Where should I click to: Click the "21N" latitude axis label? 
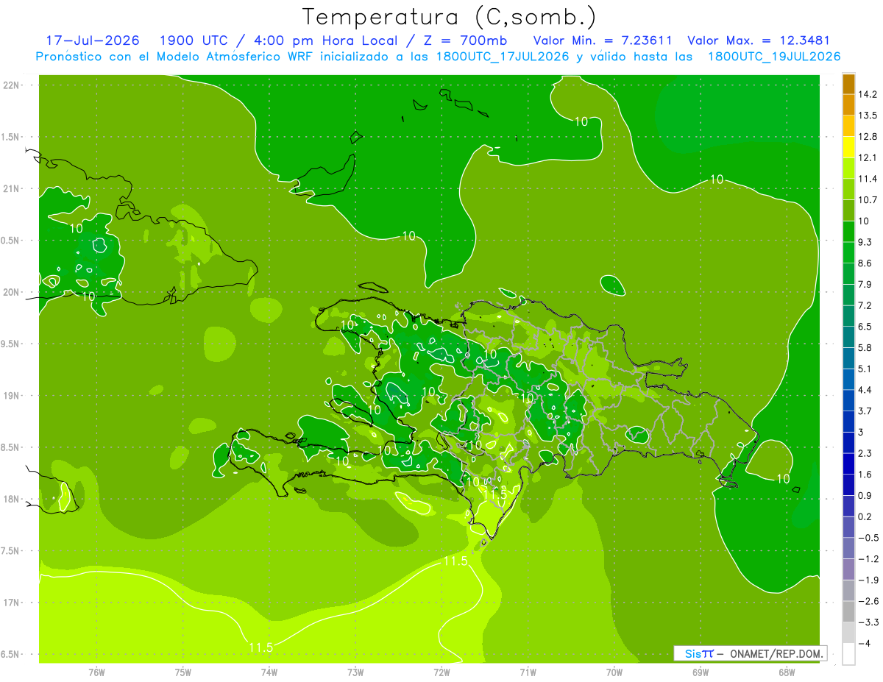(x=13, y=189)
